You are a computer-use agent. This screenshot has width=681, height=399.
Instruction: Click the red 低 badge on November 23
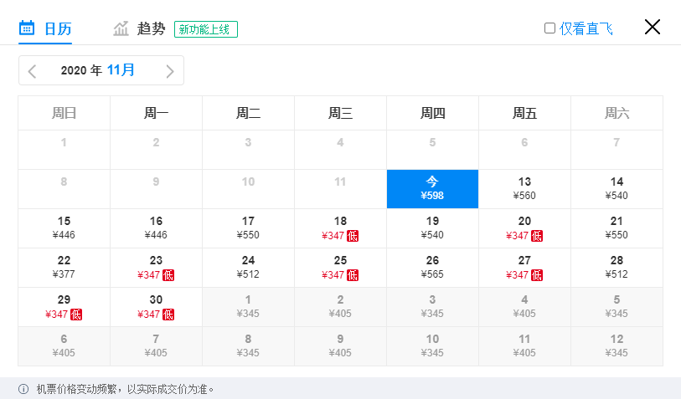click(x=168, y=275)
